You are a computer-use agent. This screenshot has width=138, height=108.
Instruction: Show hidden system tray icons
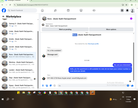tap(121, 99)
